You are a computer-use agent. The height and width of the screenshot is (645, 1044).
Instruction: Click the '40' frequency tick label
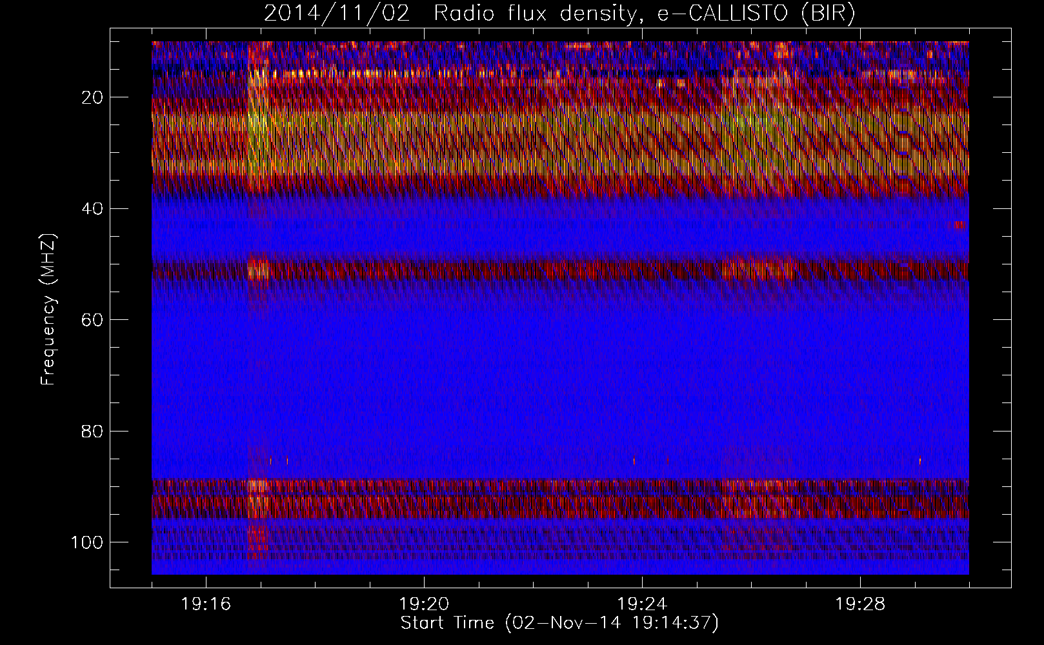(93, 208)
